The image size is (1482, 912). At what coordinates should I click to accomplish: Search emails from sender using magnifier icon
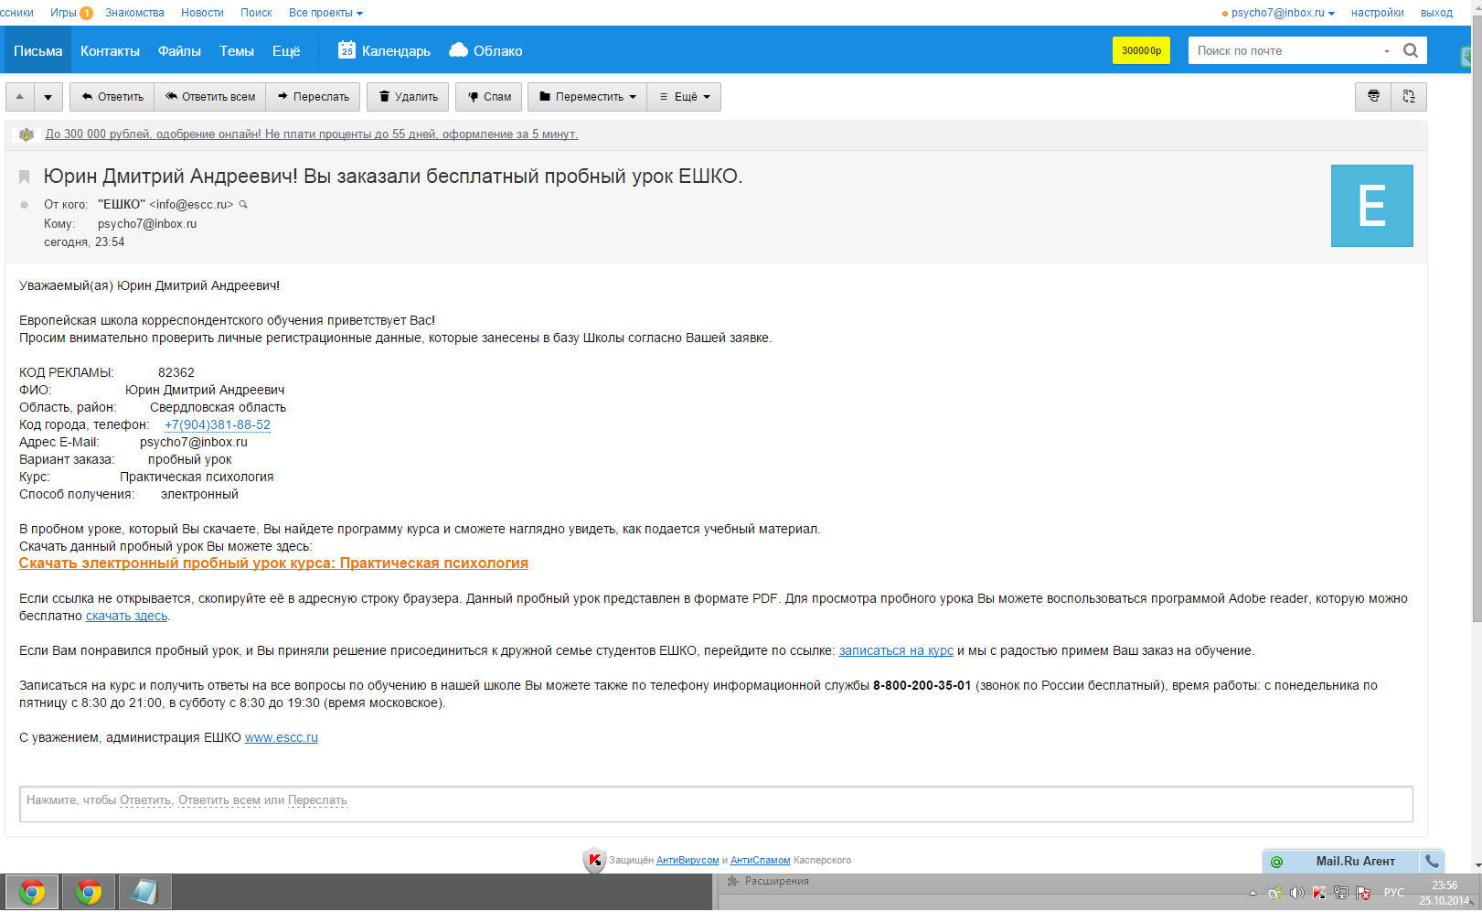pos(243,204)
